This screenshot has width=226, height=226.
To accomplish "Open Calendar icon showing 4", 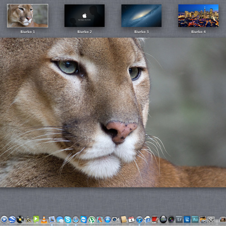I will [x=132, y=220].
